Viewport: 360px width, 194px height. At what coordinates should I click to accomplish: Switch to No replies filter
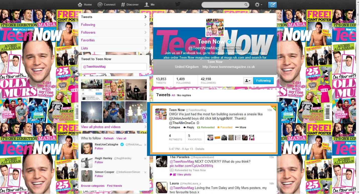tap(184, 95)
